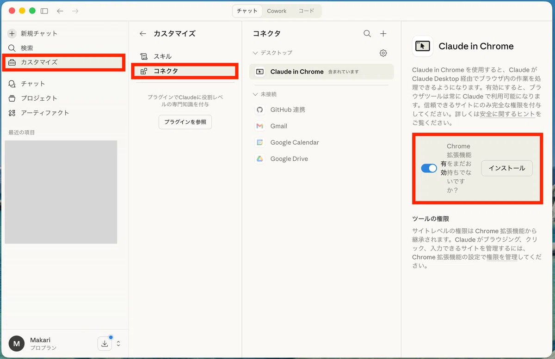Screen dimensions: 555x359
Task: Click the Claude in Chrome list icon
Action: [260, 72]
